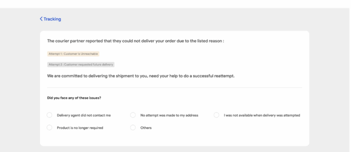351x152 pixels.
Task: Click the 'Product is no longer required' label text
Action: pyautogui.click(x=80, y=128)
